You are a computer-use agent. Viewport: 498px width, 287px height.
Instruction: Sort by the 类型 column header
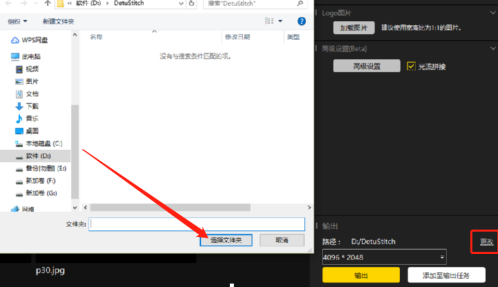point(293,37)
